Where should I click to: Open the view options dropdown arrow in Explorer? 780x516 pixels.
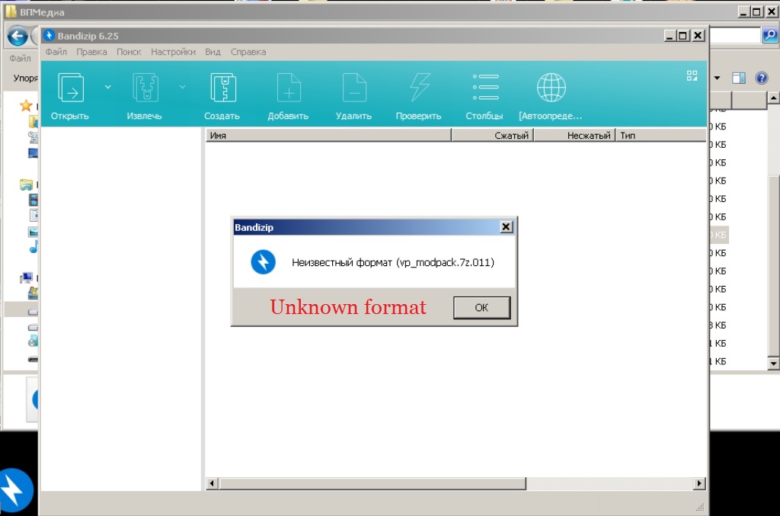tap(717, 78)
